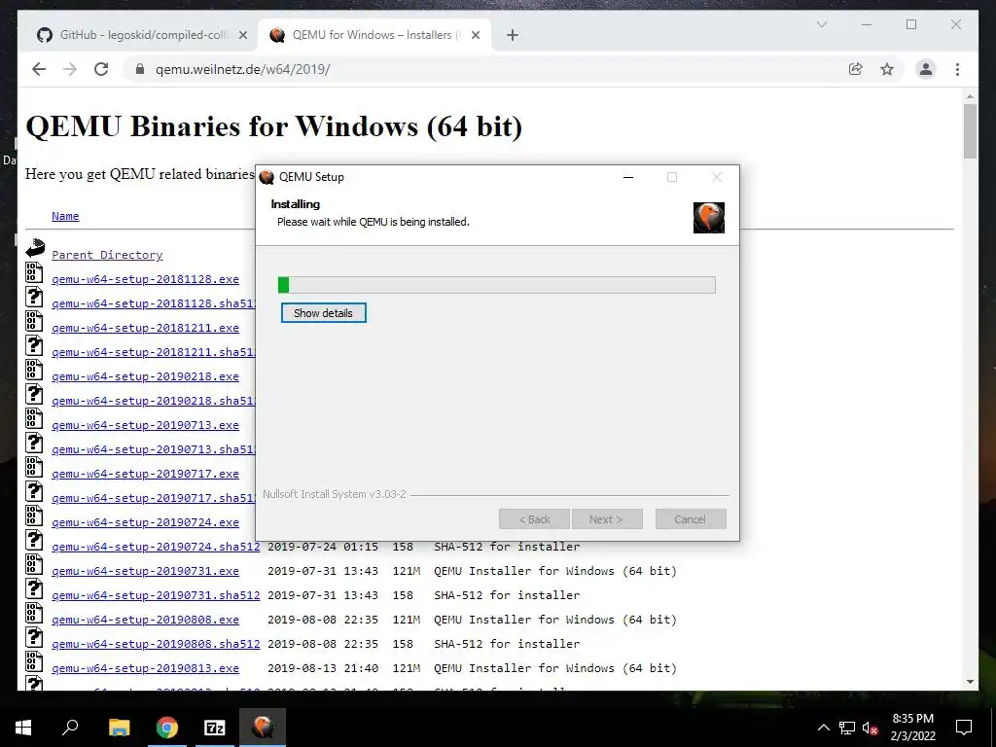
Task: Open Chrome three-dot menu
Action: point(957,69)
